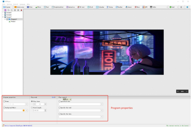Enable the Specify the date checkbox
This screenshot has width=193, height=129.
(60, 114)
